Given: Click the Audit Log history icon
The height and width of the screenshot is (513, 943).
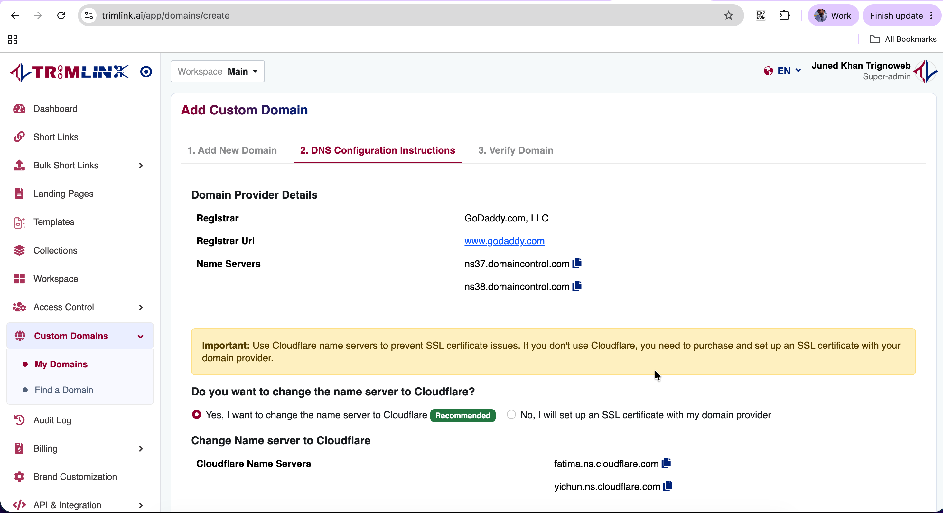Looking at the screenshot, I should [x=19, y=420].
